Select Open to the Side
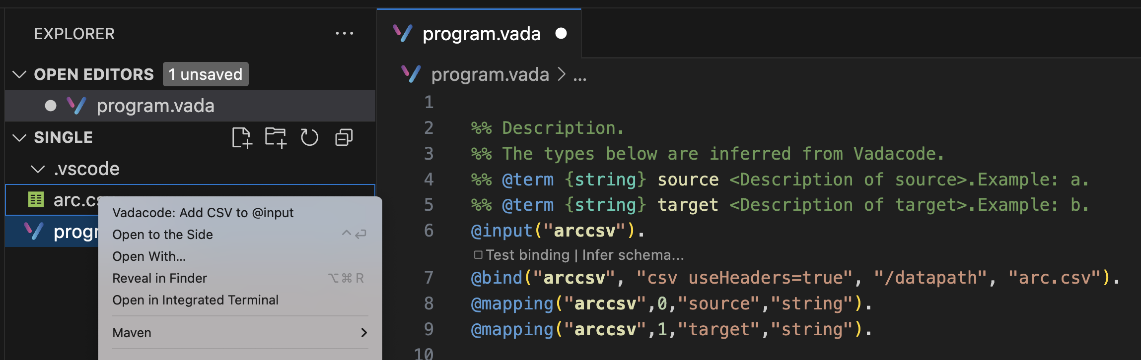 pos(162,235)
